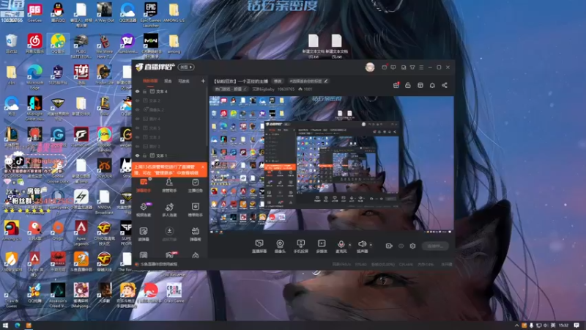Viewport: 586px width, 330px height.
Task: Open the Windows Start button
Action: click(5, 326)
